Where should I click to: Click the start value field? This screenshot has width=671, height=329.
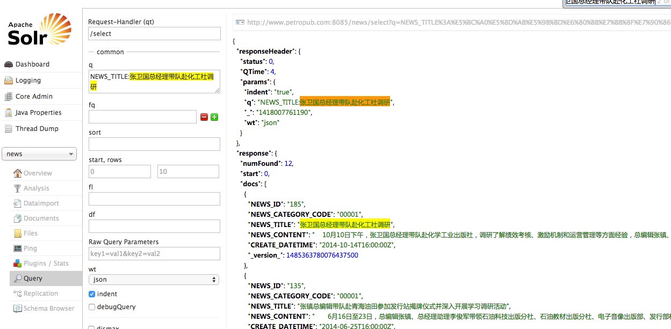pyautogui.click(x=120, y=171)
